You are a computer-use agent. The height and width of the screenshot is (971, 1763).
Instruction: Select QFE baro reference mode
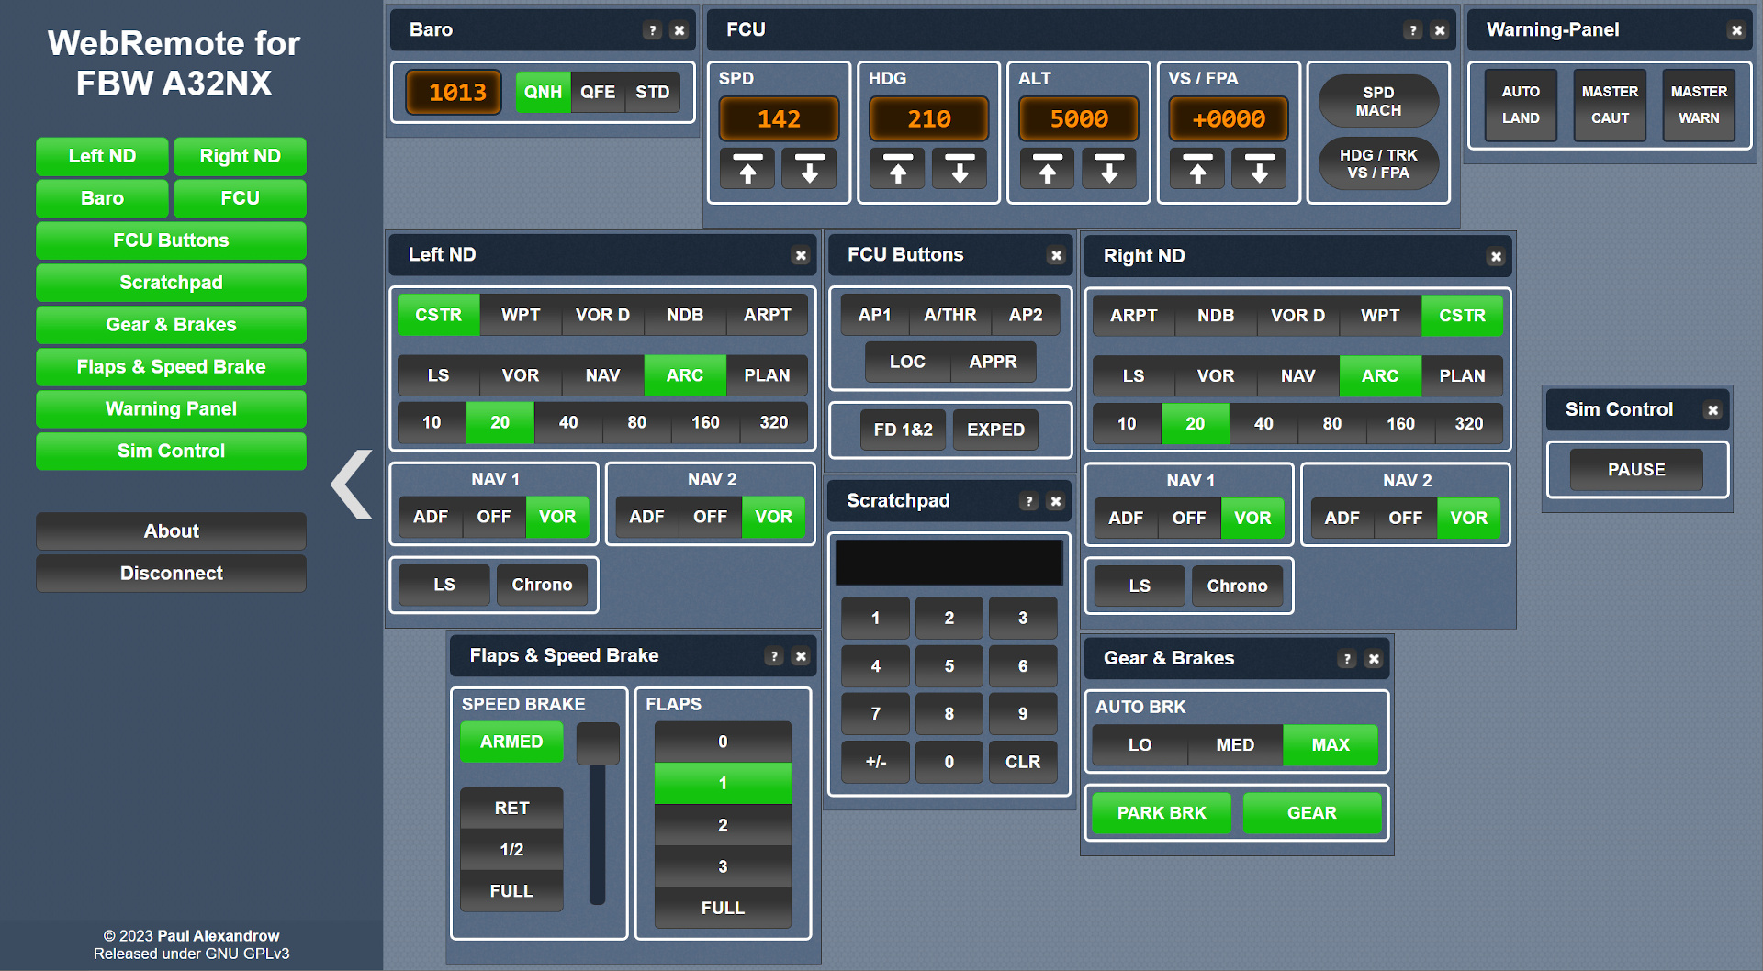598,92
